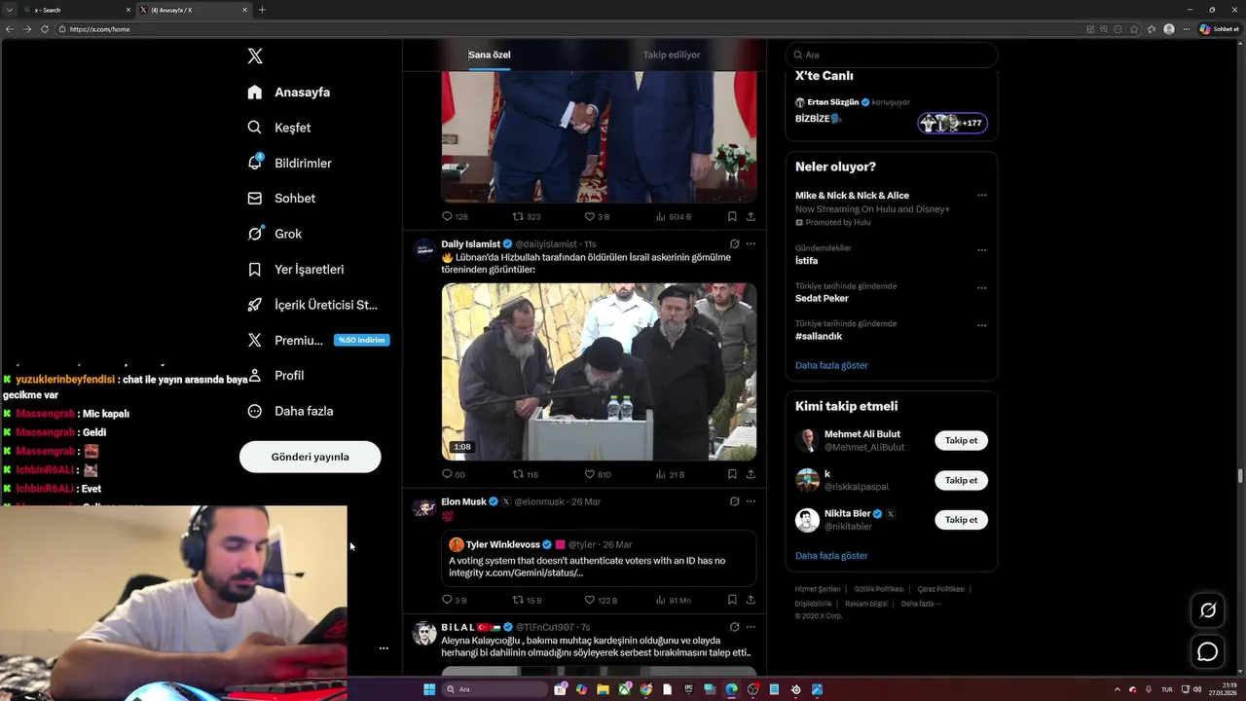Viewport: 1246px width, 701px height.
Task: Open floating chat messages button
Action: 1208,651
